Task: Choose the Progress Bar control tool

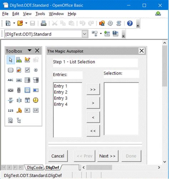Action: 36,90
